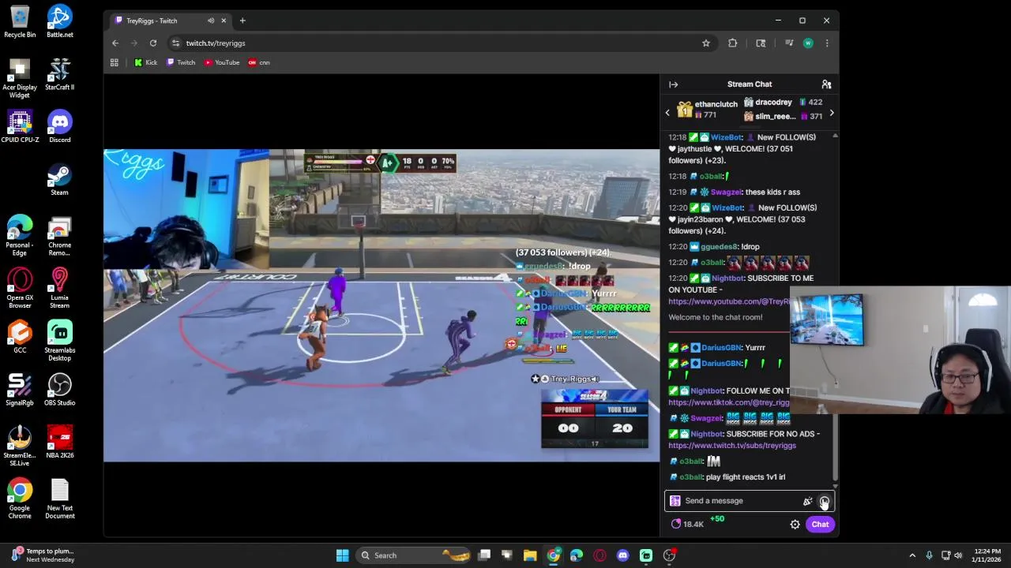Select the Battle.net desktop shortcut
This screenshot has height=568, width=1011.
[x=59, y=21]
